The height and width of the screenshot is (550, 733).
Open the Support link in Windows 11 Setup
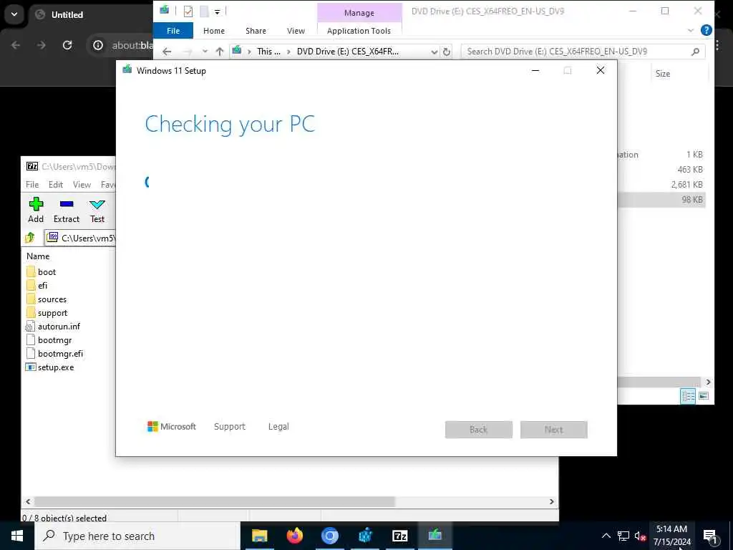230,427
